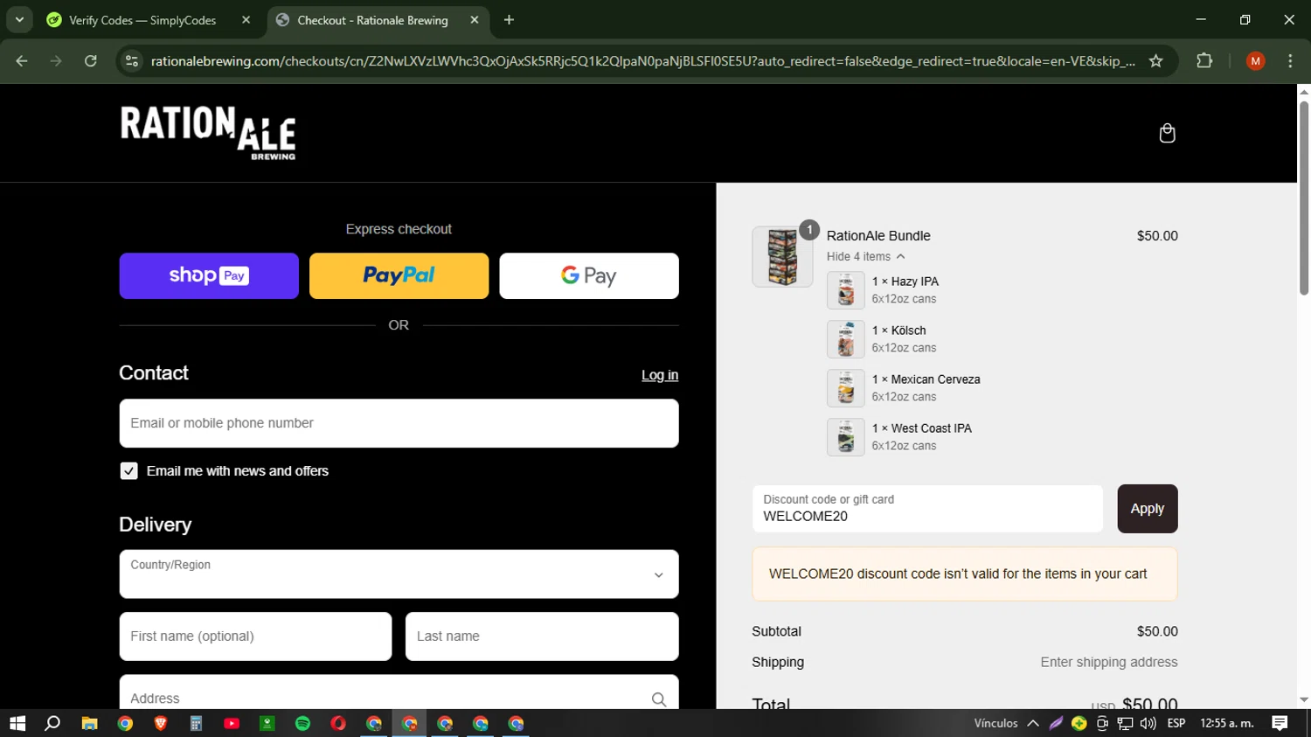The width and height of the screenshot is (1311, 737).
Task: Open Calculator from the taskbar
Action: click(x=196, y=723)
